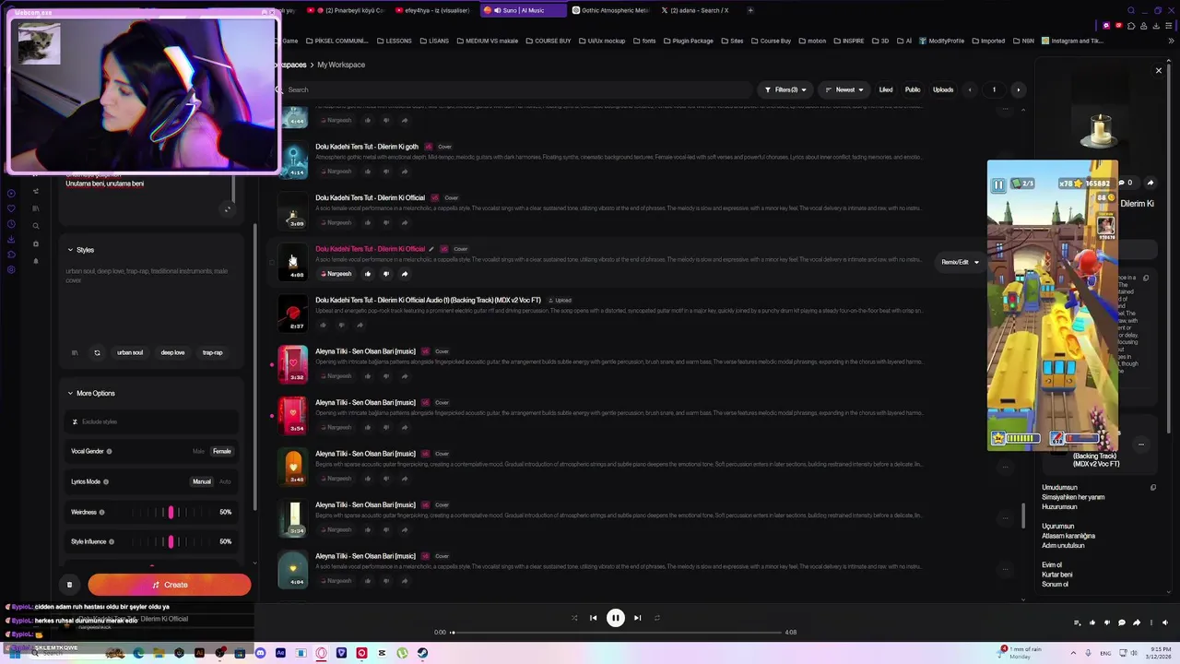Screen dimensions: 1180x664
Task: Open the My Workspace breadcrumb
Action: click(x=341, y=65)
